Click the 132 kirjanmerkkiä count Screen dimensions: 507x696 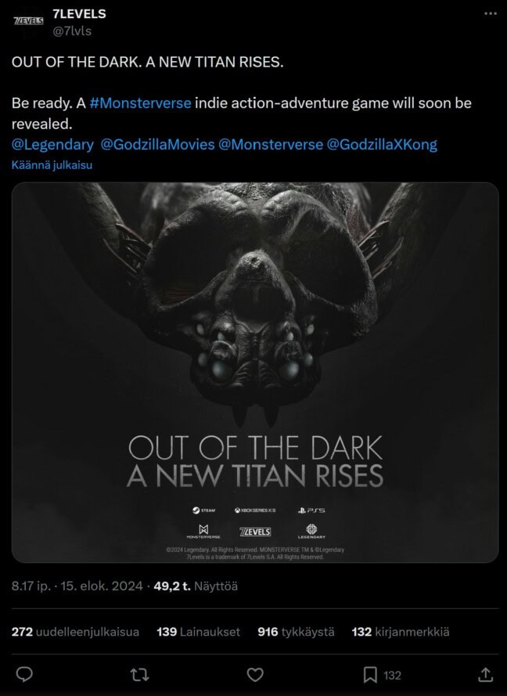(401, 632)
